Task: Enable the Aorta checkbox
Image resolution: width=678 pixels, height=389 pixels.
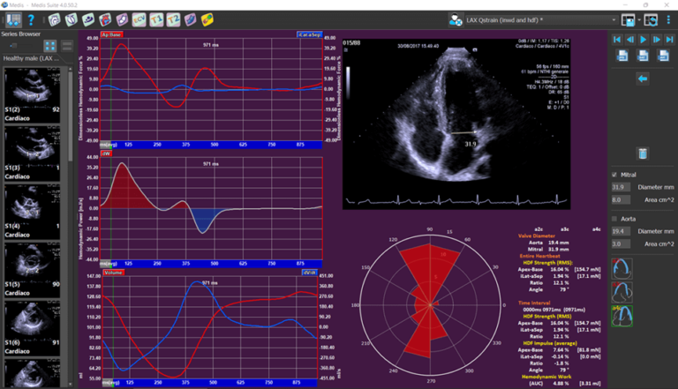Action: pyautogui.click(x=614, y=218)
